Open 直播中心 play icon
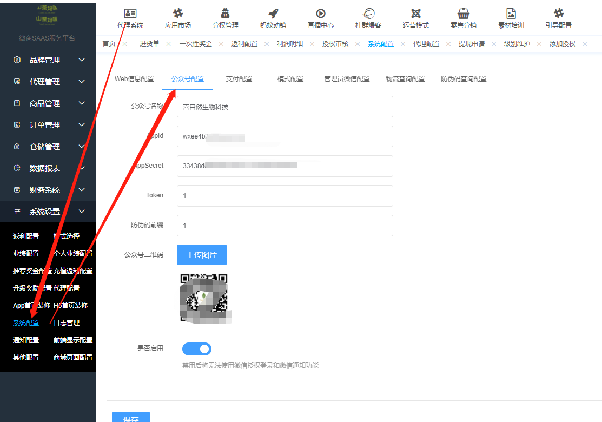The width and height of the screenshot is (602, 422). click(321, 14)
